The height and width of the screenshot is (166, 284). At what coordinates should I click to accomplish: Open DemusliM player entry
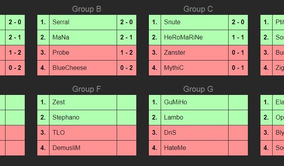[x=66, y=148]
